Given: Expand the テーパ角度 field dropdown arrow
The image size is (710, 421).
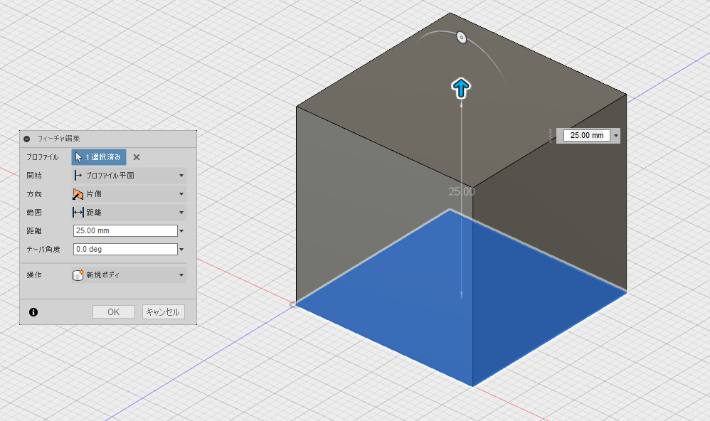Looking at the screenshot, I should [x=181, y=250].
